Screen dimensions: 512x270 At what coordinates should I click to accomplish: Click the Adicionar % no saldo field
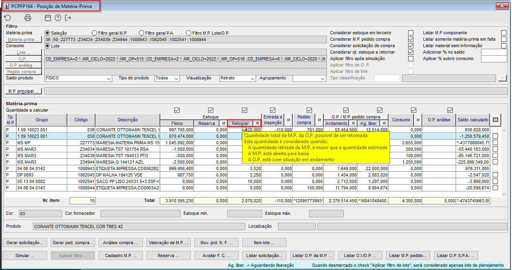493,52
